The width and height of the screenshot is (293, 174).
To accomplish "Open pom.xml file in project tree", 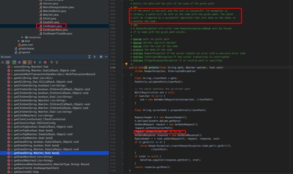I will click(27, 45).
